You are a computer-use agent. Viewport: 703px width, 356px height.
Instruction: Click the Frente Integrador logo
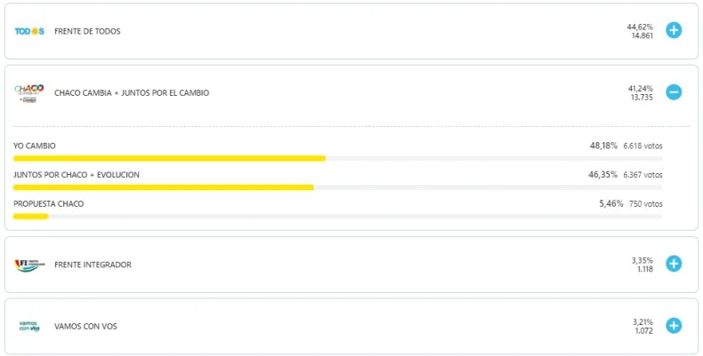(x=28, y=265)
